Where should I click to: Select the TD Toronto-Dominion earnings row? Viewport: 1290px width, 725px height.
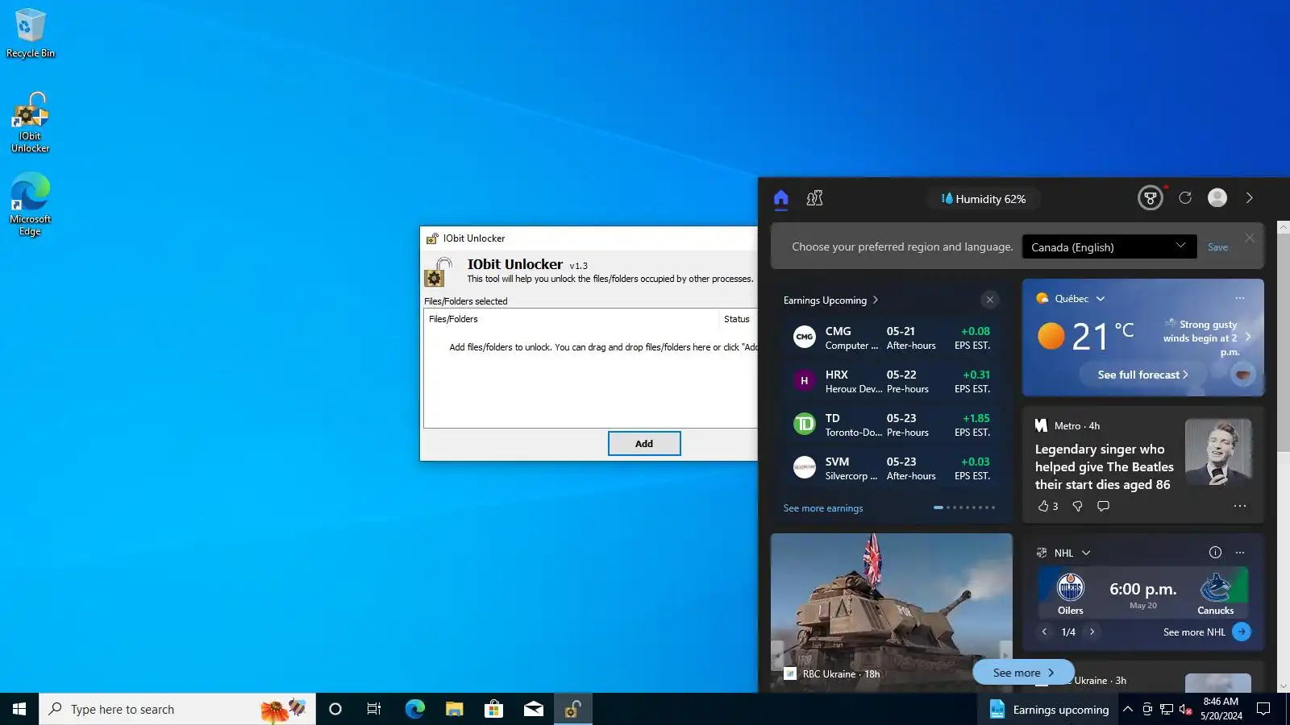(x=892, y=425)
